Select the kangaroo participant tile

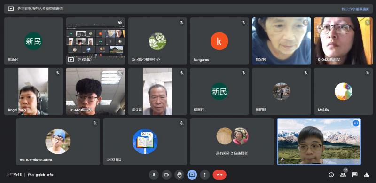tap(219, 41)
